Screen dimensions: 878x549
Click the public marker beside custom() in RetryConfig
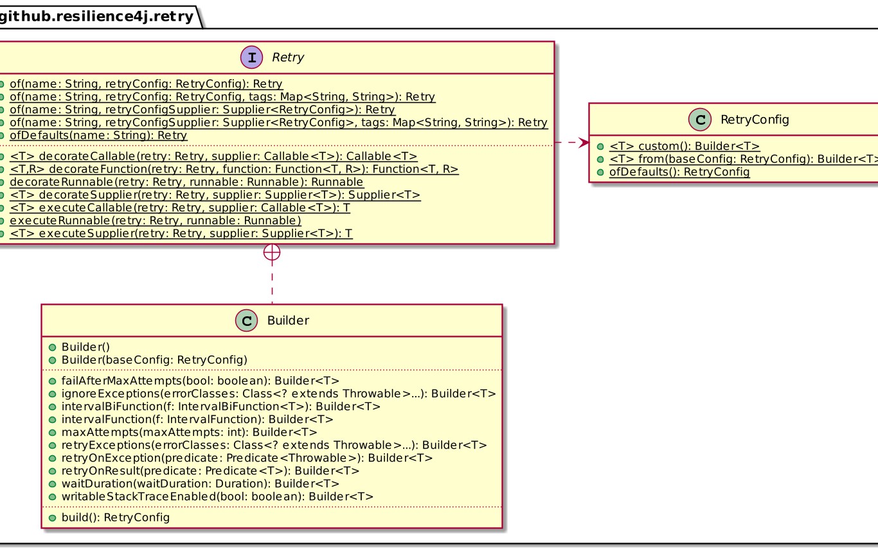pyautogui.click(x=600, y=147)
